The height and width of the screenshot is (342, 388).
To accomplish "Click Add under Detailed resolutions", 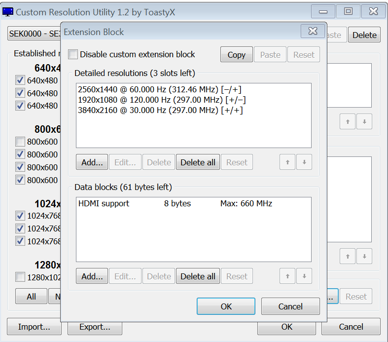I will [92, 162].
